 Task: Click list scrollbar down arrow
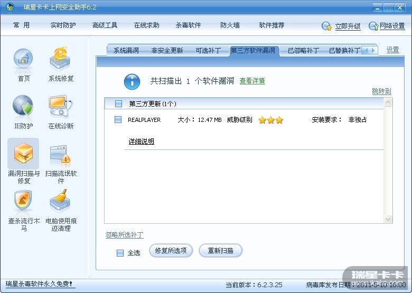point(388,219)
